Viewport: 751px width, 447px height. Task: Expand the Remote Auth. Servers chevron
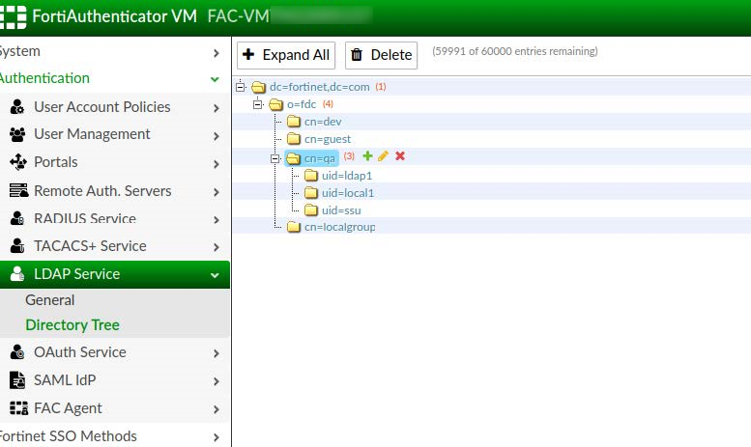pos(216,192)
